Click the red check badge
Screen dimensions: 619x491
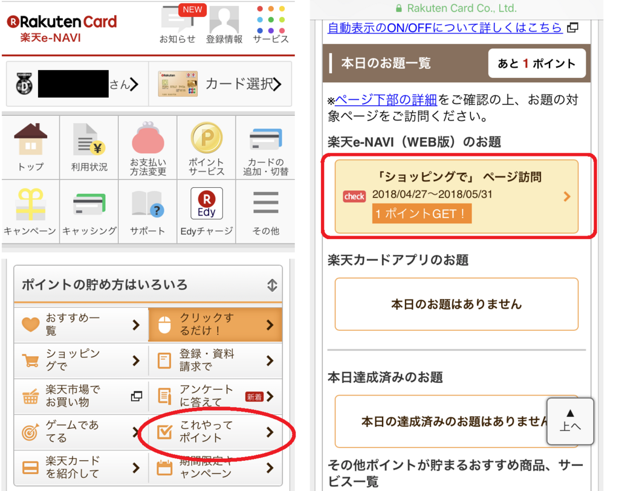tap(354, 196)
